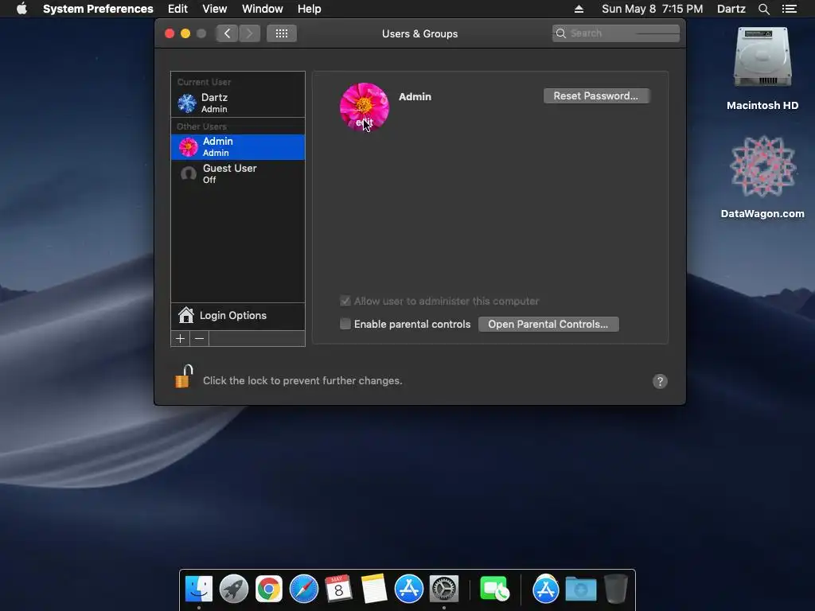Open Calendar in the Dock
This screenshot has height=611, width=815.
(338, 590)
